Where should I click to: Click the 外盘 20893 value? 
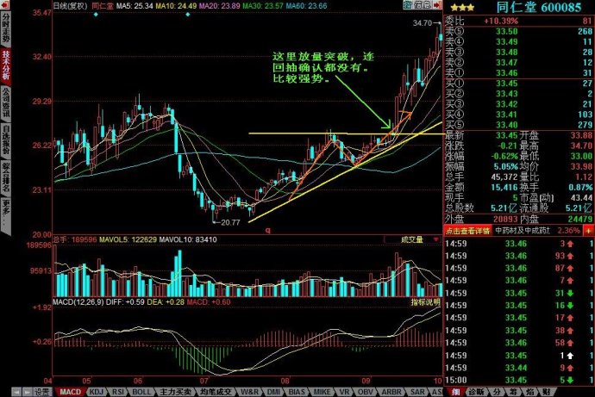click(x=505, y=219)
